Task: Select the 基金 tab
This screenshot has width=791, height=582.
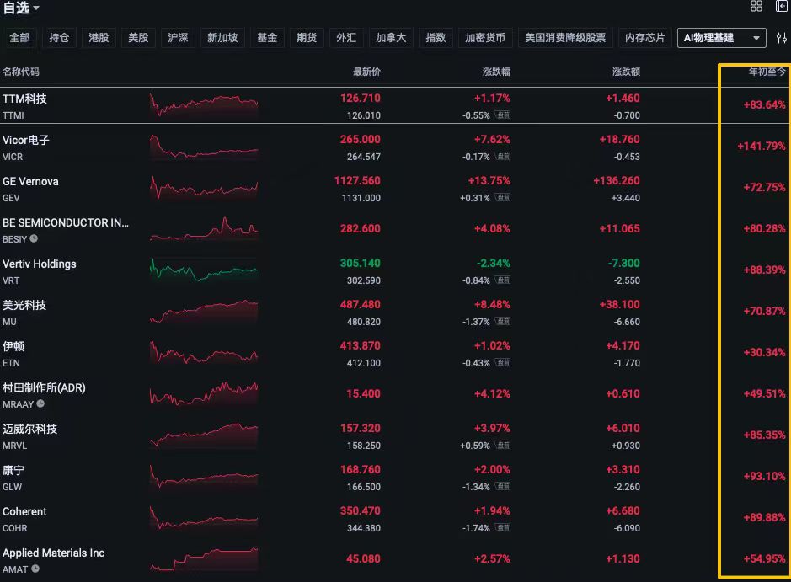Action: pos(267,38)
